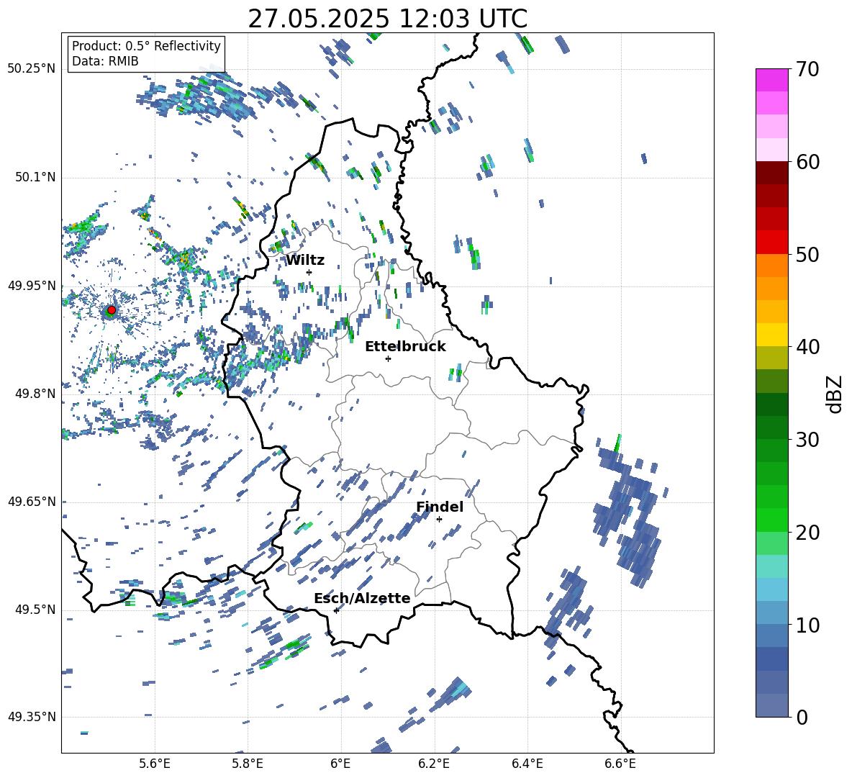Click the bright green colorbar segment above 20
Viewport: 852px width, 778px height.
click(772, 520)
